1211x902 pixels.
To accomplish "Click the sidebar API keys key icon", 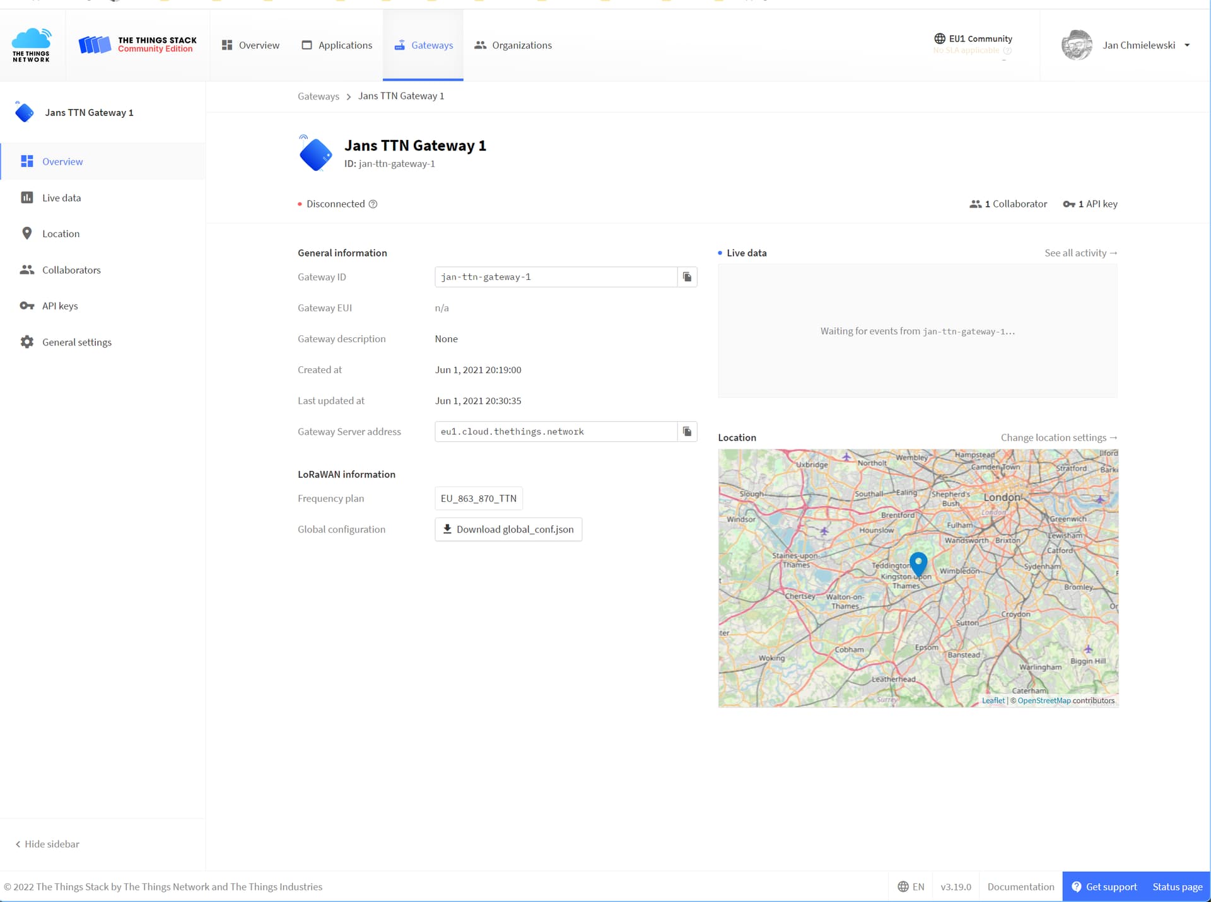I will click(27, 306).
